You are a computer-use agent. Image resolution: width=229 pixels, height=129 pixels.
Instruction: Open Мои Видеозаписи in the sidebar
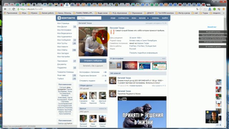[64, 33]
